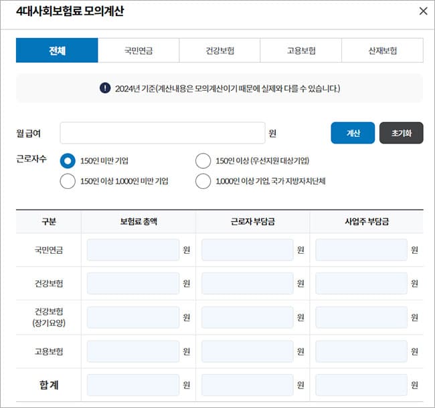Click 합계 사업주 부담금 field
The width and height of the screenshot is (435, 408).
point(361,385)
